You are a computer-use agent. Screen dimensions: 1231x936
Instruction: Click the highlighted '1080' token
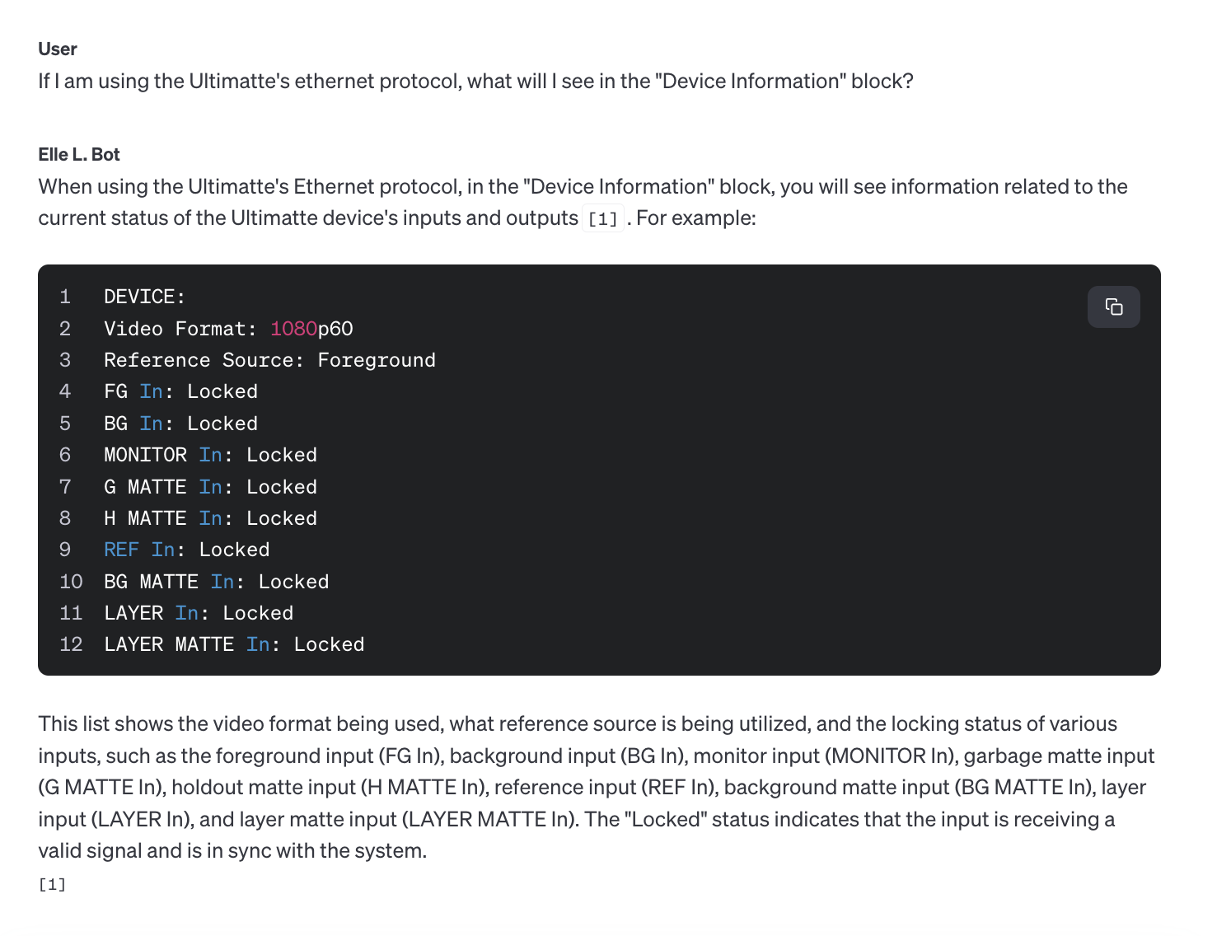[293, 328]
